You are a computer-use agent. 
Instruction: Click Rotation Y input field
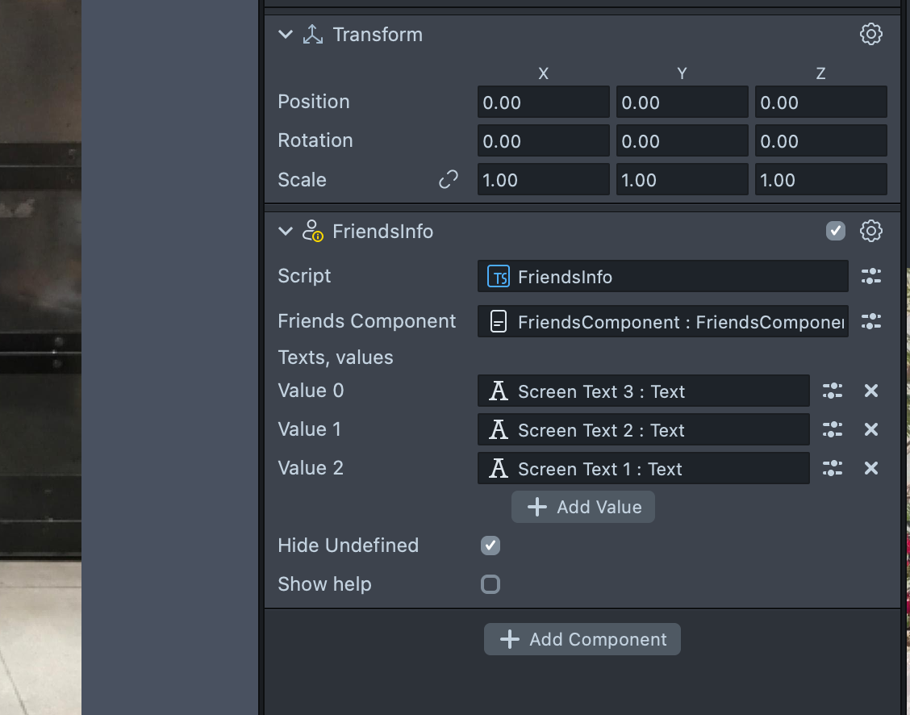point(682,141)
